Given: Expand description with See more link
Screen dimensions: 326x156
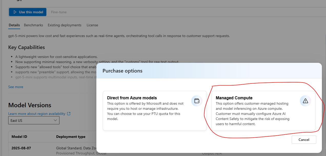Looking at the screenshot, I should point(16,87).
